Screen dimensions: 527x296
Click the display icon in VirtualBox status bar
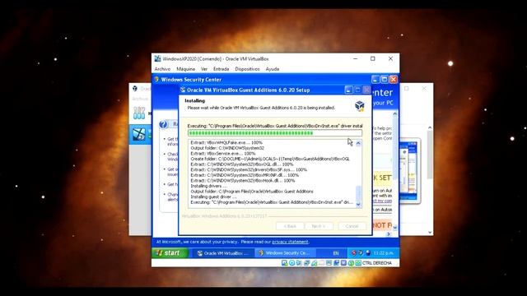pos(329,263)
